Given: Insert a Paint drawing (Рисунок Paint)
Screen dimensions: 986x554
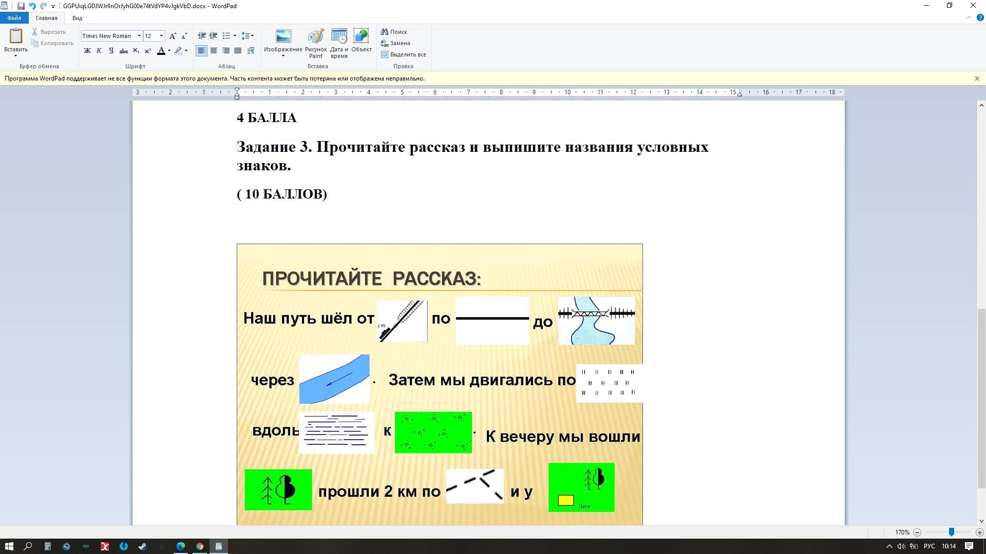Looking at the screenshot, I should [x=315, y=43].
